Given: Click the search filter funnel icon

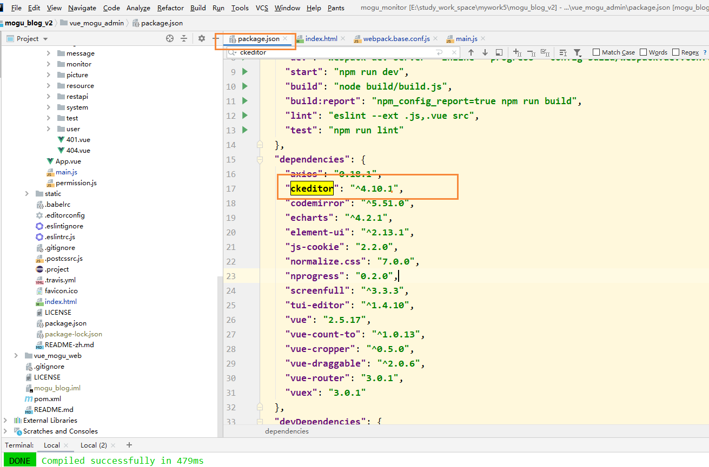Looking at the screenshot, I should (578, 52).
